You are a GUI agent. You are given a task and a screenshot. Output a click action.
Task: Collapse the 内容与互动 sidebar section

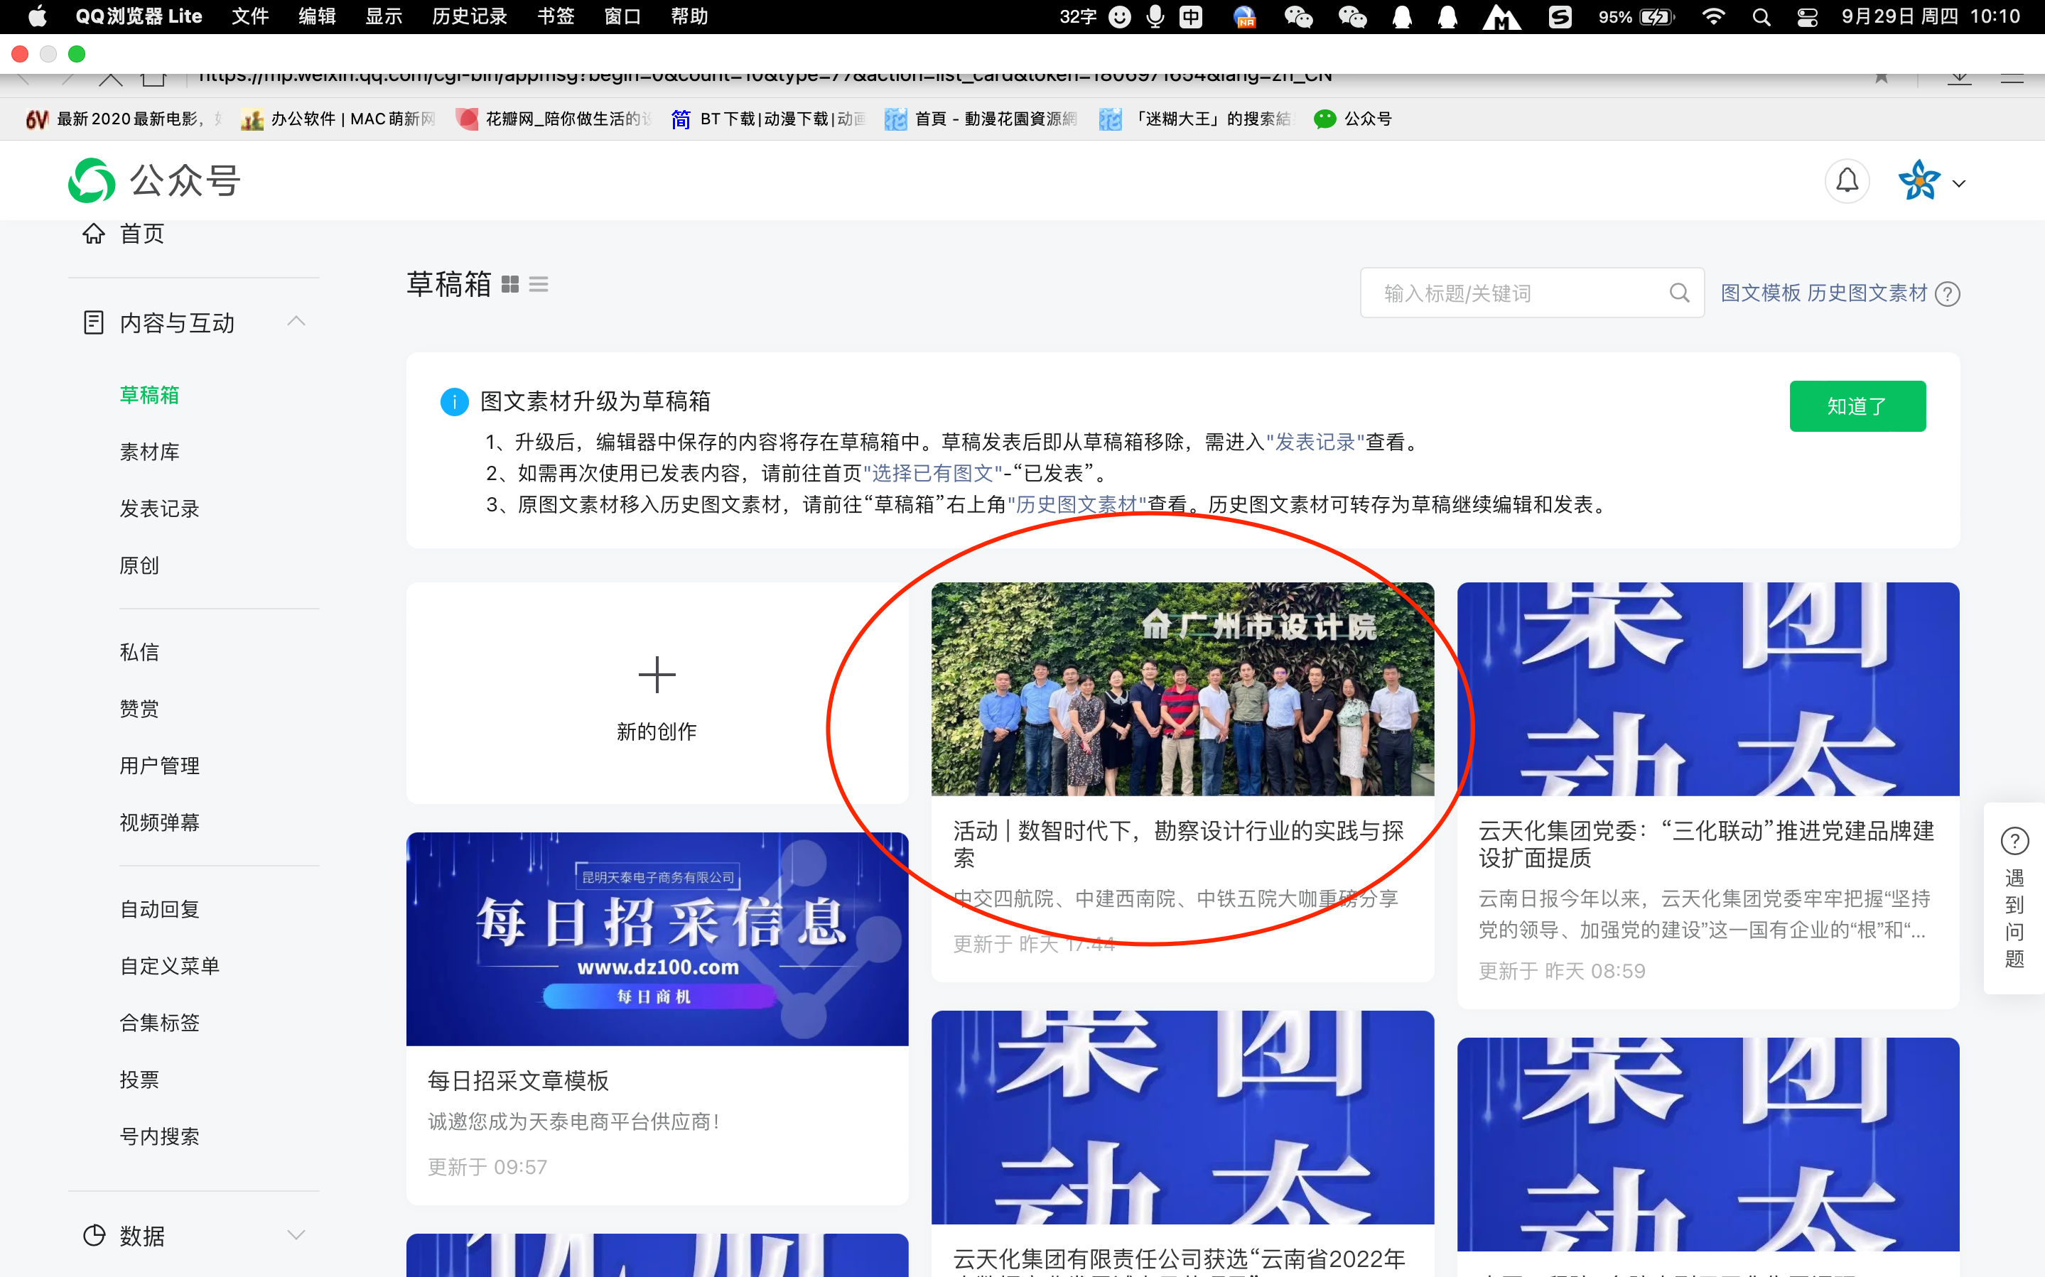point(296,322)
